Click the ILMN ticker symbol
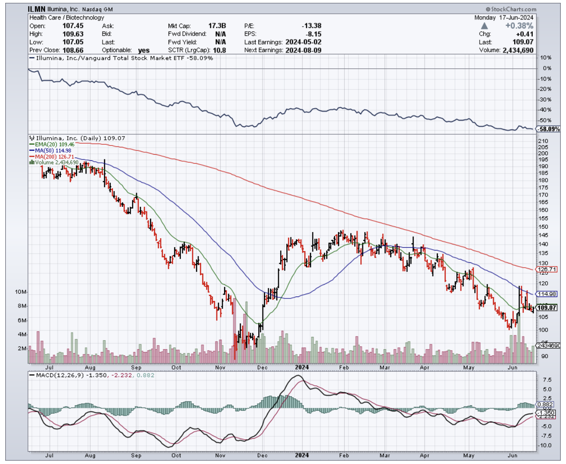The height and width of the screenshot is (464, 566). coord(37,9)
